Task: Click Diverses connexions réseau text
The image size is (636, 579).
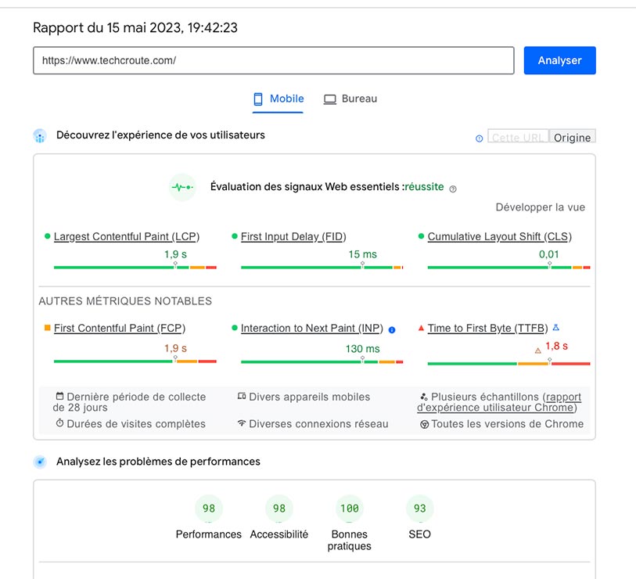Action: pos(318,424)
